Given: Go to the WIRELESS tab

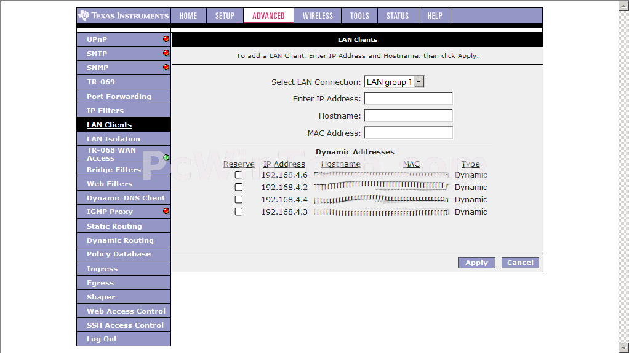Looking at the screenshot, I should (x=318, y=15).
